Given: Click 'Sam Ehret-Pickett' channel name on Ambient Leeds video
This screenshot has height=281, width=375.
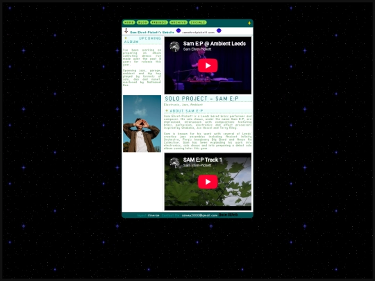Looking at the screenshot, I should (197, 49).
